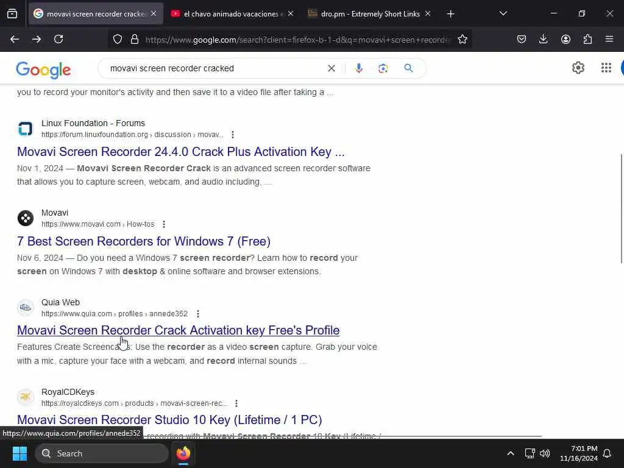Click the Movavi site favicon
624x468 pixels.
(26, 219)
